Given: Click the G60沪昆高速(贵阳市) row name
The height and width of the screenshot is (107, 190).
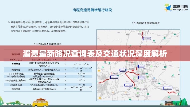Looking at the screenshot, I should pyautogui.click(x=16, y=81).
